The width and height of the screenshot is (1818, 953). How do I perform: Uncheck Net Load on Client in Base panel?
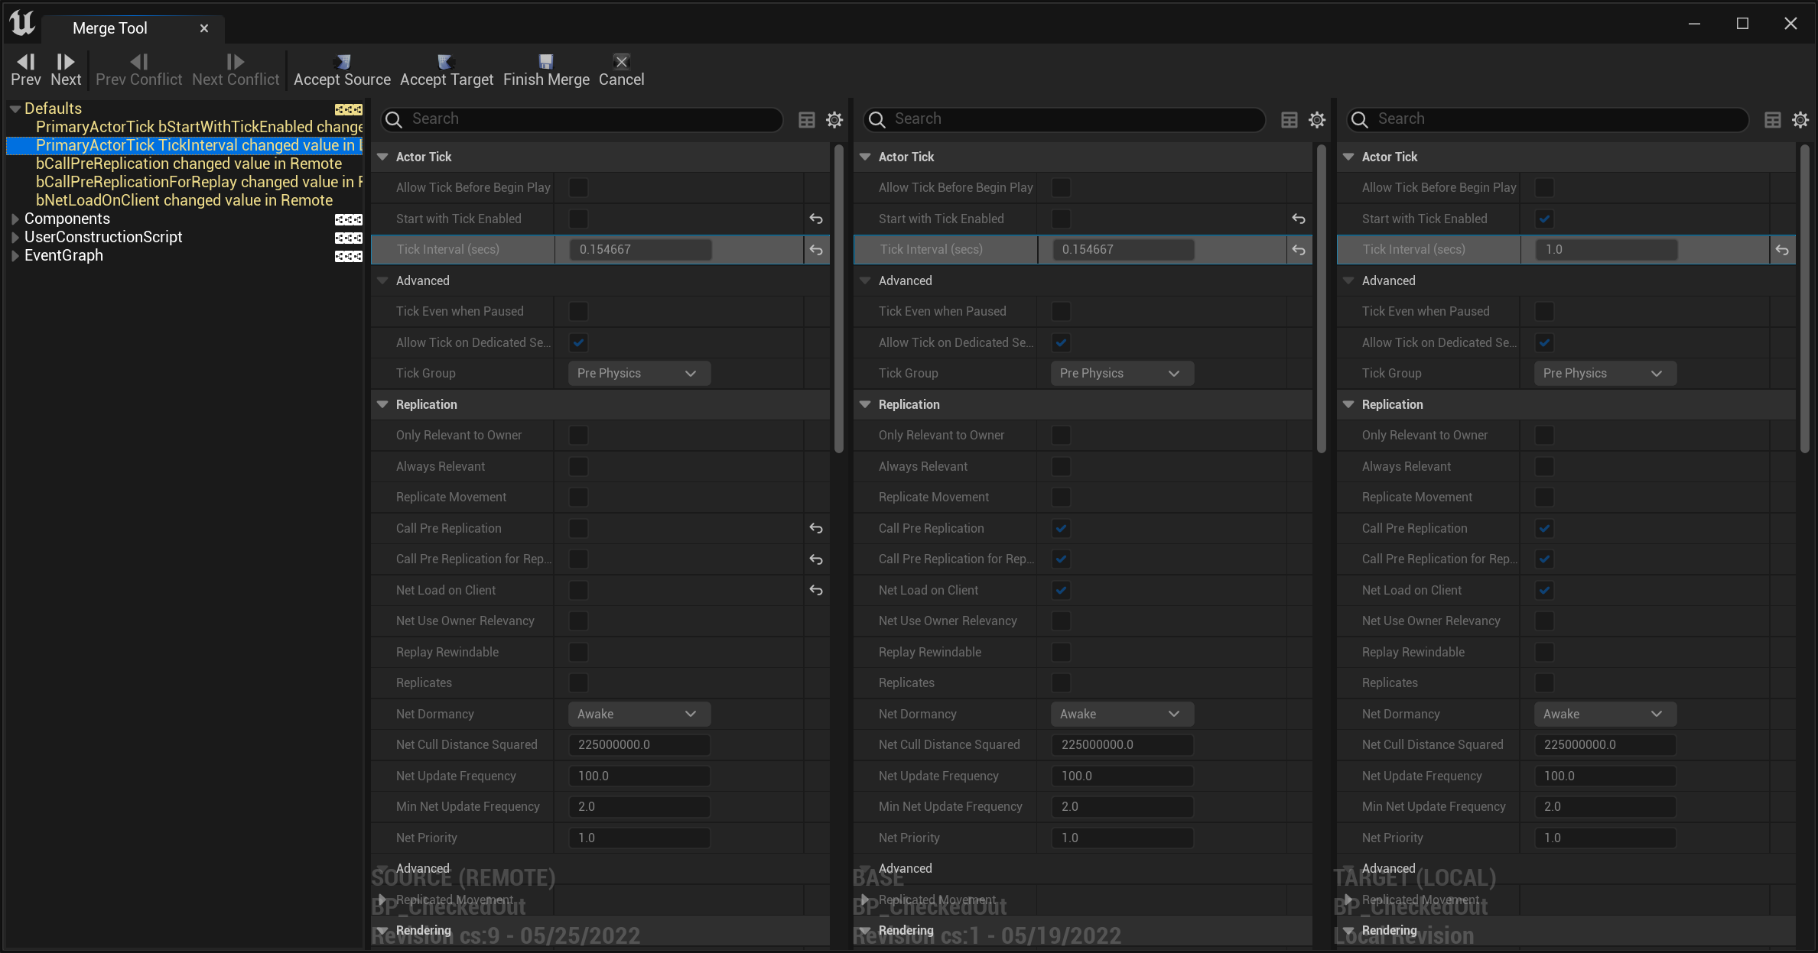click(1061, 591)
